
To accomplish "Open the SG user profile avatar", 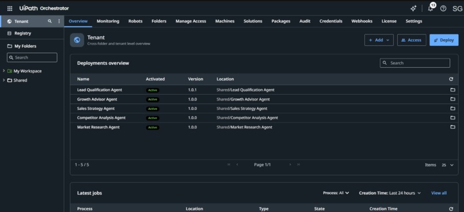I will tap(457, 9).
